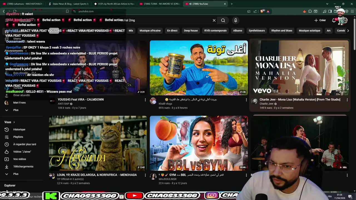Click the Téléchargements download arrow icon
Viewport: 356px width, 200px height.
tap(7, 167)
